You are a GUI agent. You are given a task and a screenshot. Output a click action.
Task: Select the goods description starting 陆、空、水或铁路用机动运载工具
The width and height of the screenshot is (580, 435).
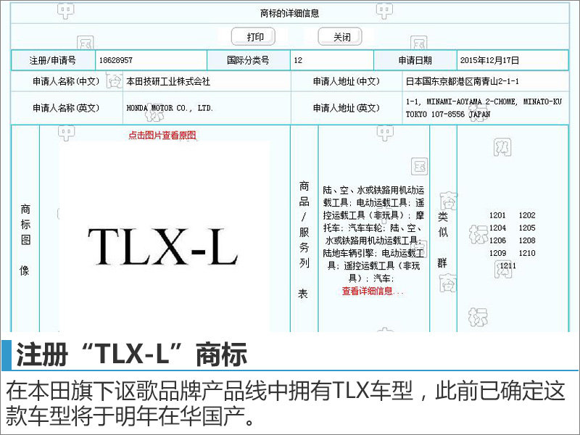point(373,234)
